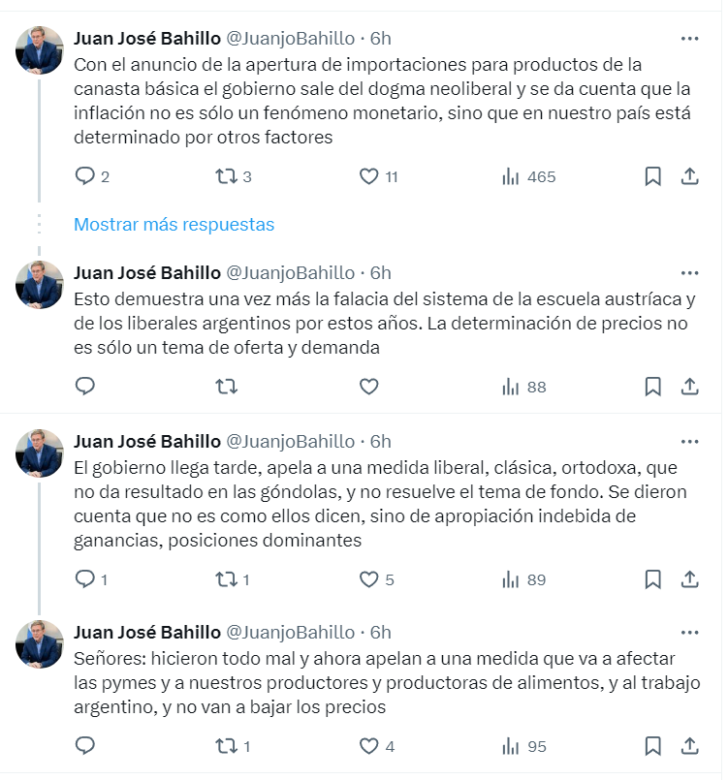Viewport: 728px width, 780px height.
Task: Bookmark the tweet with 89 views
Action: click(x=653, y=580)
